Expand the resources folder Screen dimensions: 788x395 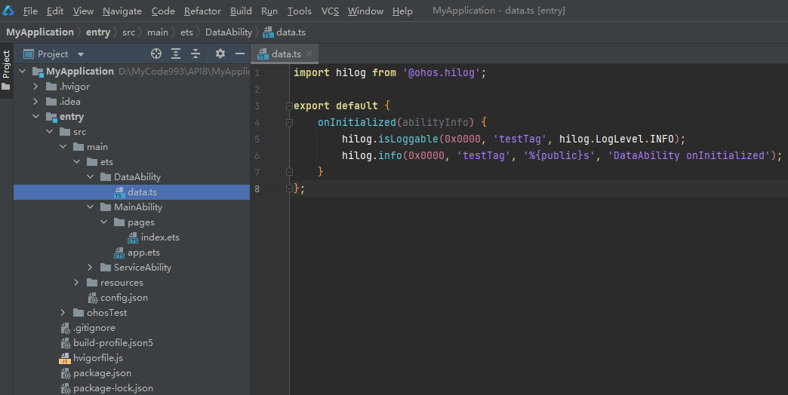pos(76,283)
